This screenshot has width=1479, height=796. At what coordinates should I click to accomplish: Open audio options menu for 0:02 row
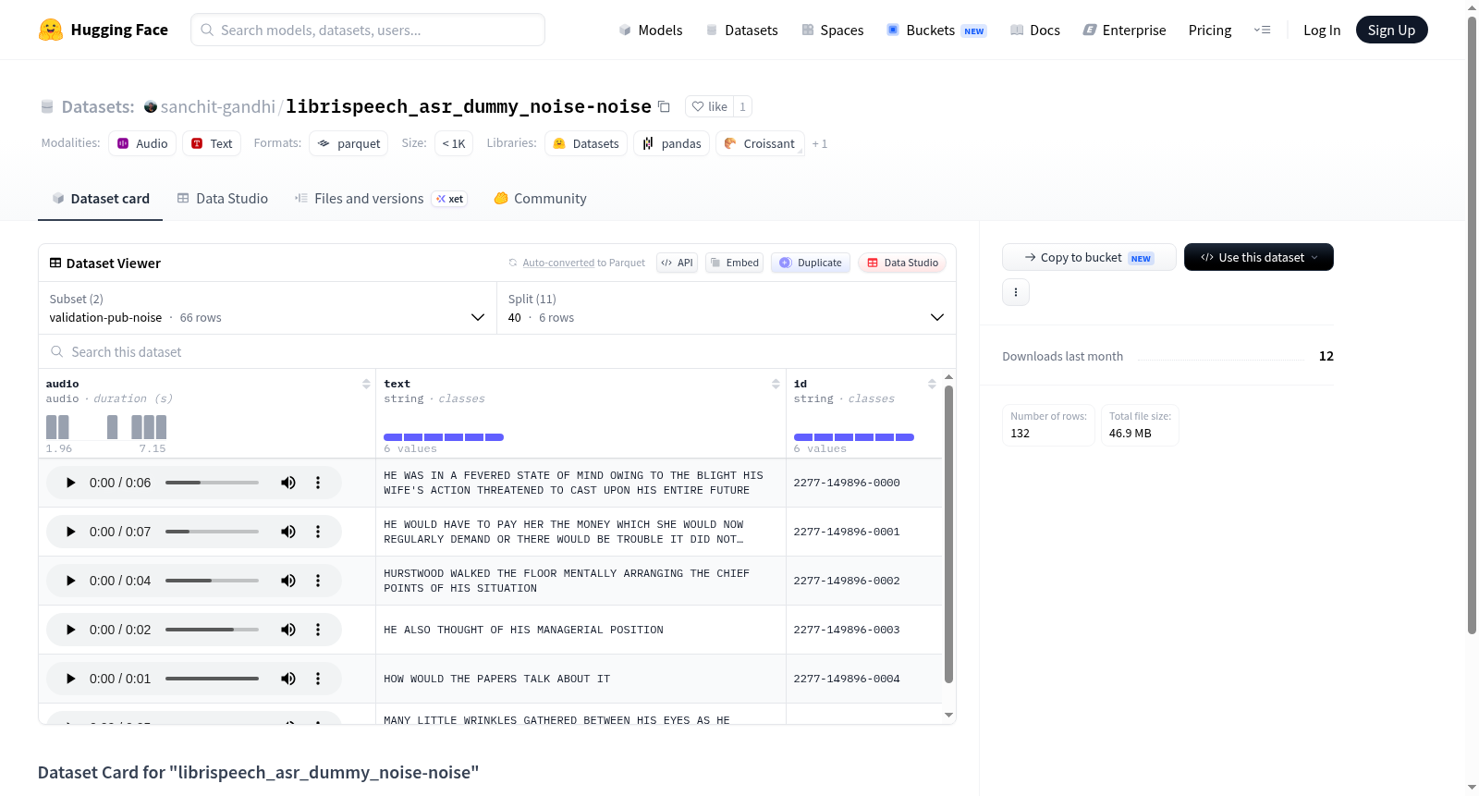click(x=318, y=630)
